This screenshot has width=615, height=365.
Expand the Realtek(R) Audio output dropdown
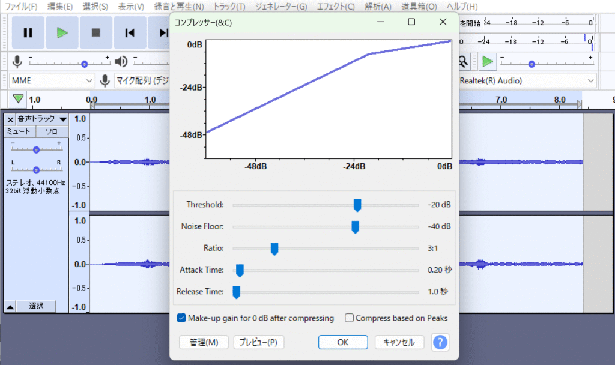[591, 80]
